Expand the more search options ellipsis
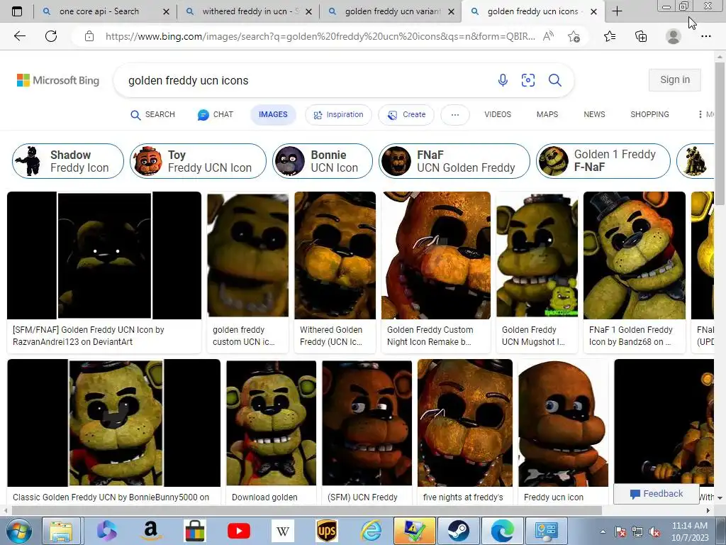Viewport: 726px width, 545px height. coord(455,114)
